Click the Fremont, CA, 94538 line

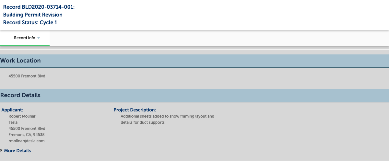(27, 135)
